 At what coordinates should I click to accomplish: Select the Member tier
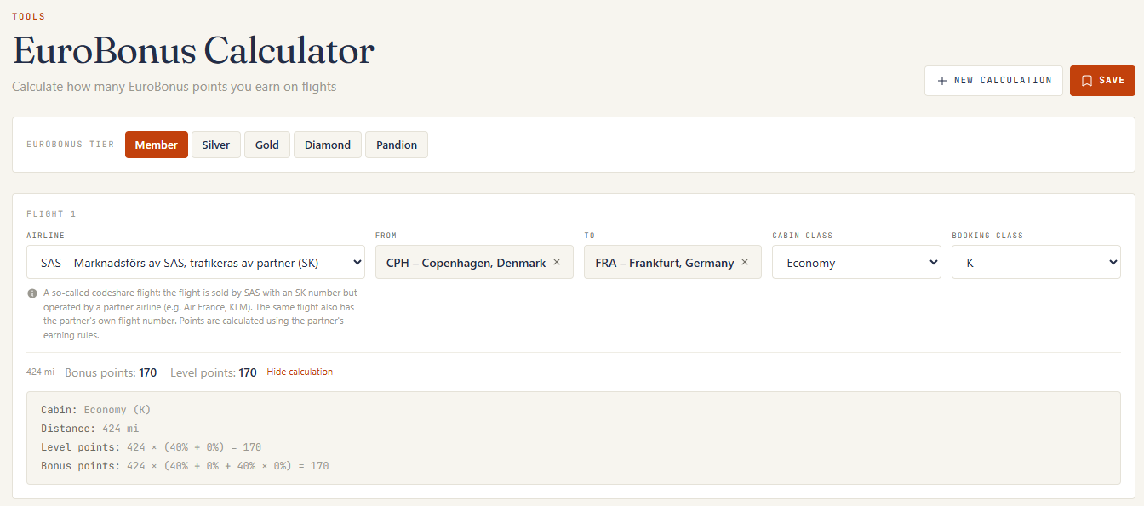157,145
